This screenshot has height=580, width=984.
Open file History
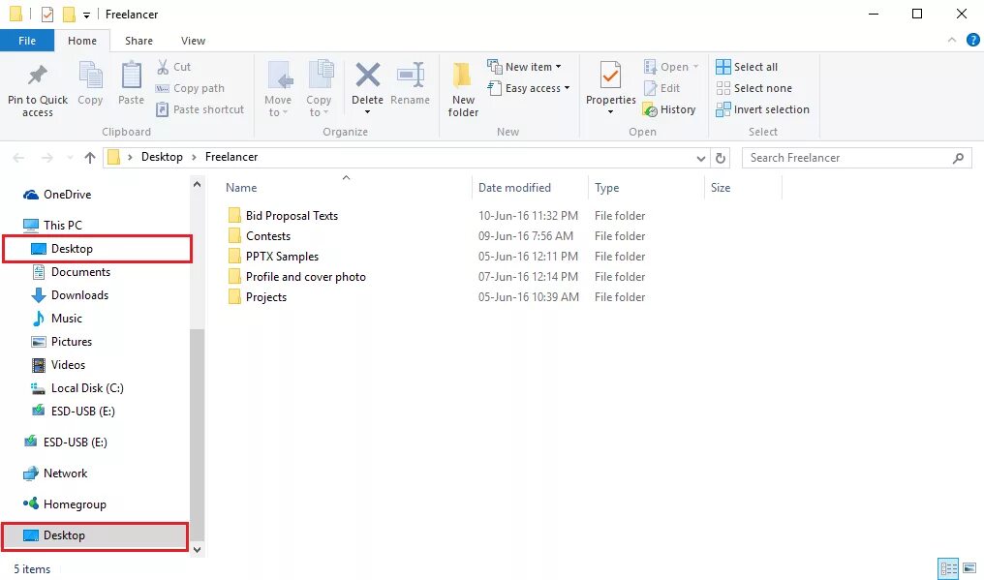click(x=669, y=109)
